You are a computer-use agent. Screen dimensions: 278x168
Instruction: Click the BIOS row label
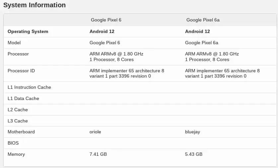[x=13, y=143]
